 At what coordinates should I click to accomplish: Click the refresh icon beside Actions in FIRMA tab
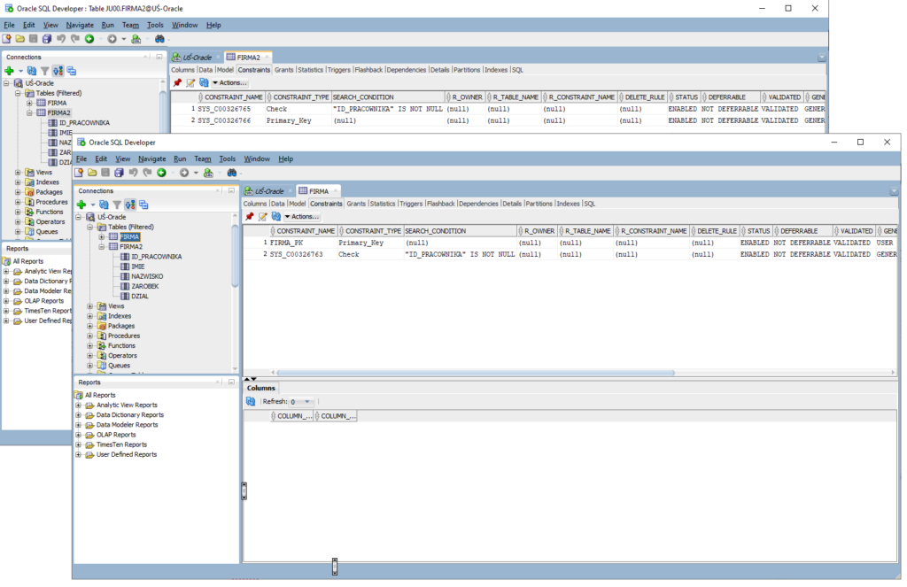[275, 216]
